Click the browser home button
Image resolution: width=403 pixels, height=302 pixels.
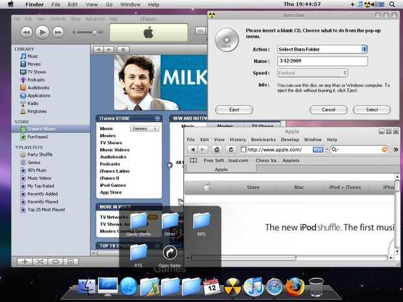click(216, 149)
